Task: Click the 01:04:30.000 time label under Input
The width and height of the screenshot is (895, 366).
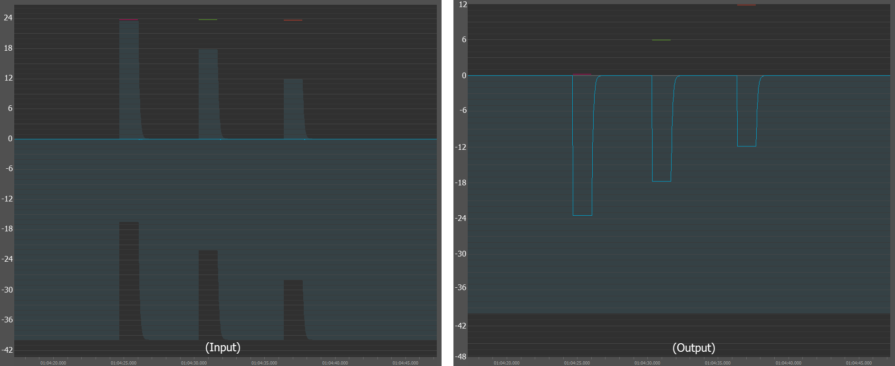Action: click(x=194, y=363)
